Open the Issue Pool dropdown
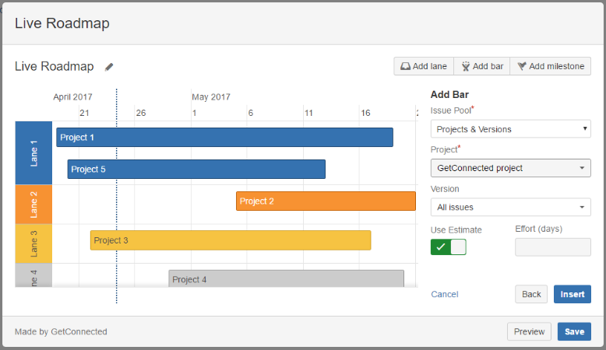Screen dimensions: 606x350 (x=510, y=129)
